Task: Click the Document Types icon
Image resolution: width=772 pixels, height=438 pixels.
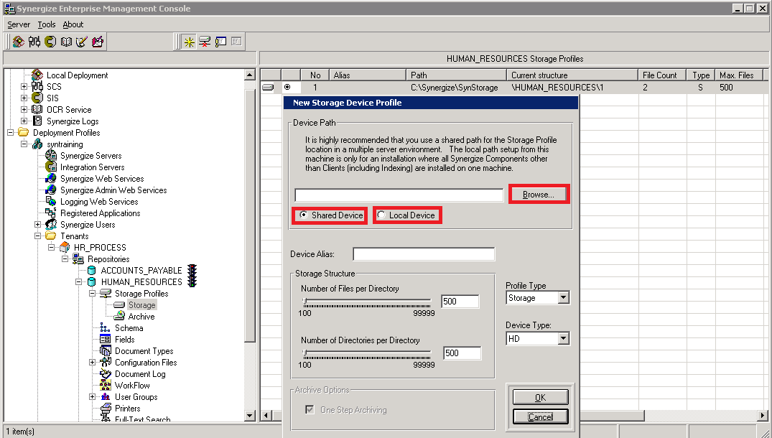Action: click(105, 350)
